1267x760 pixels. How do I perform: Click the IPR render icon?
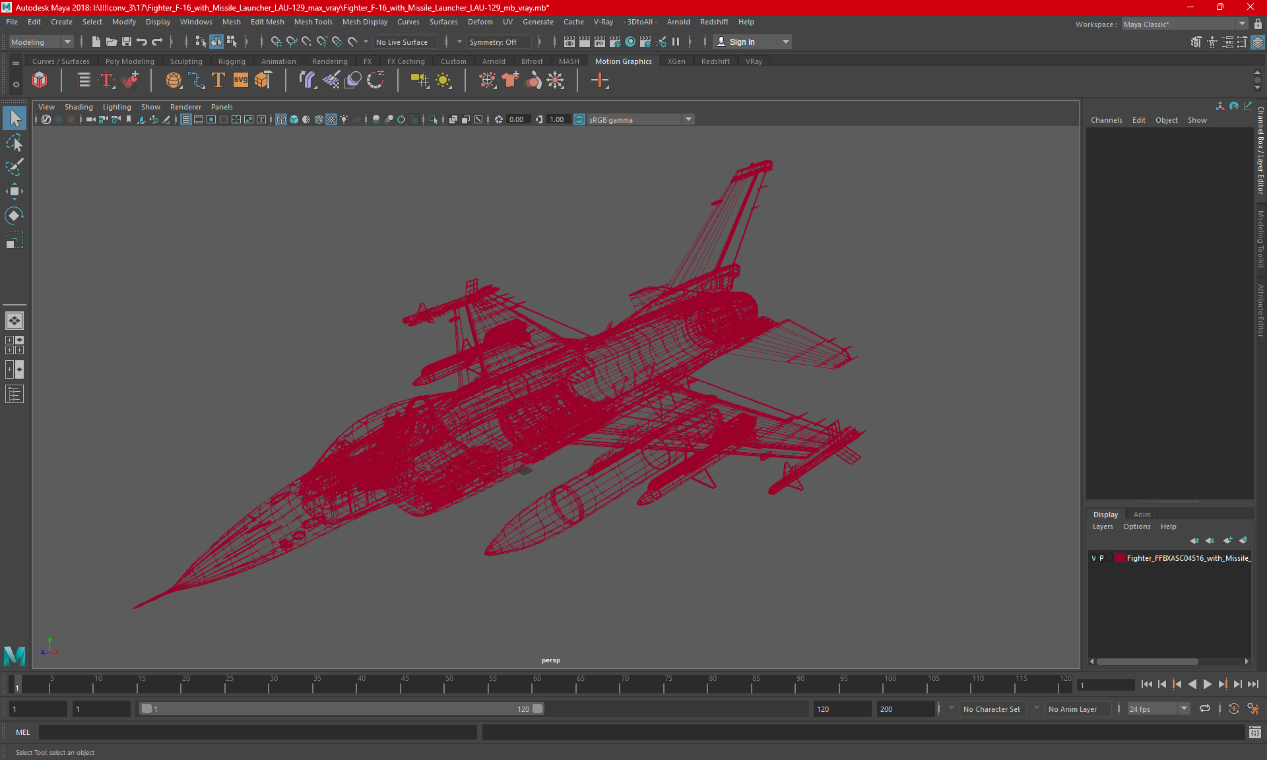click(x=600, y=42)
